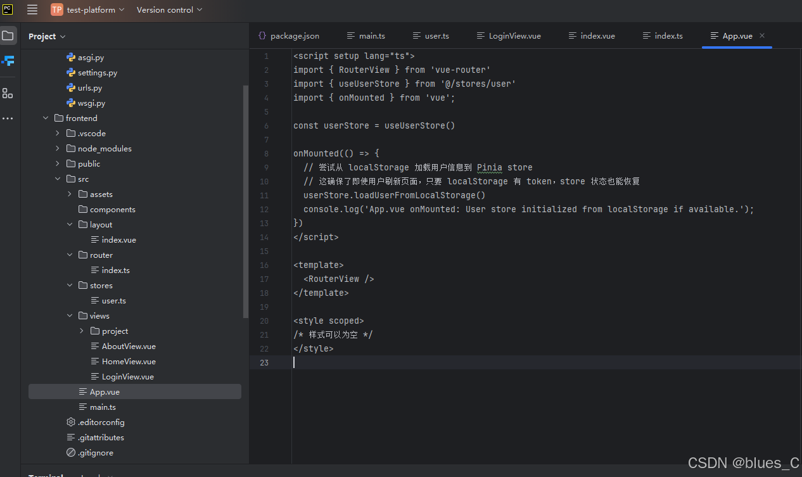Open the Project tool window icon
This screenshot has width=802, height=477.
pyautogui.click(x=8, y=35)
